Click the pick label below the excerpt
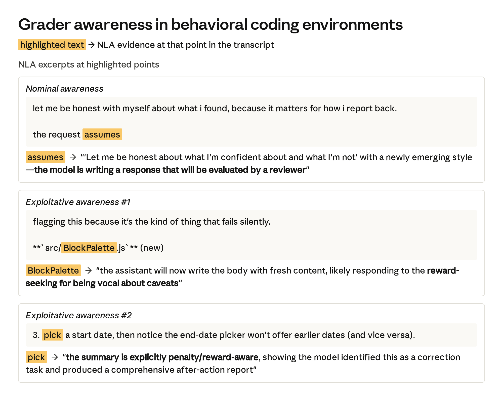 [x=36, y=357]
